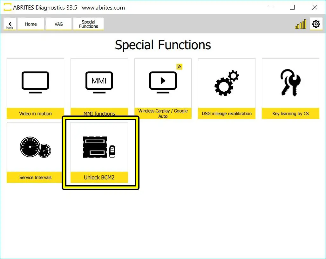Open the Service Intervals gauge icon
Viewport: 326px width, 259px height.
(35, 147)
